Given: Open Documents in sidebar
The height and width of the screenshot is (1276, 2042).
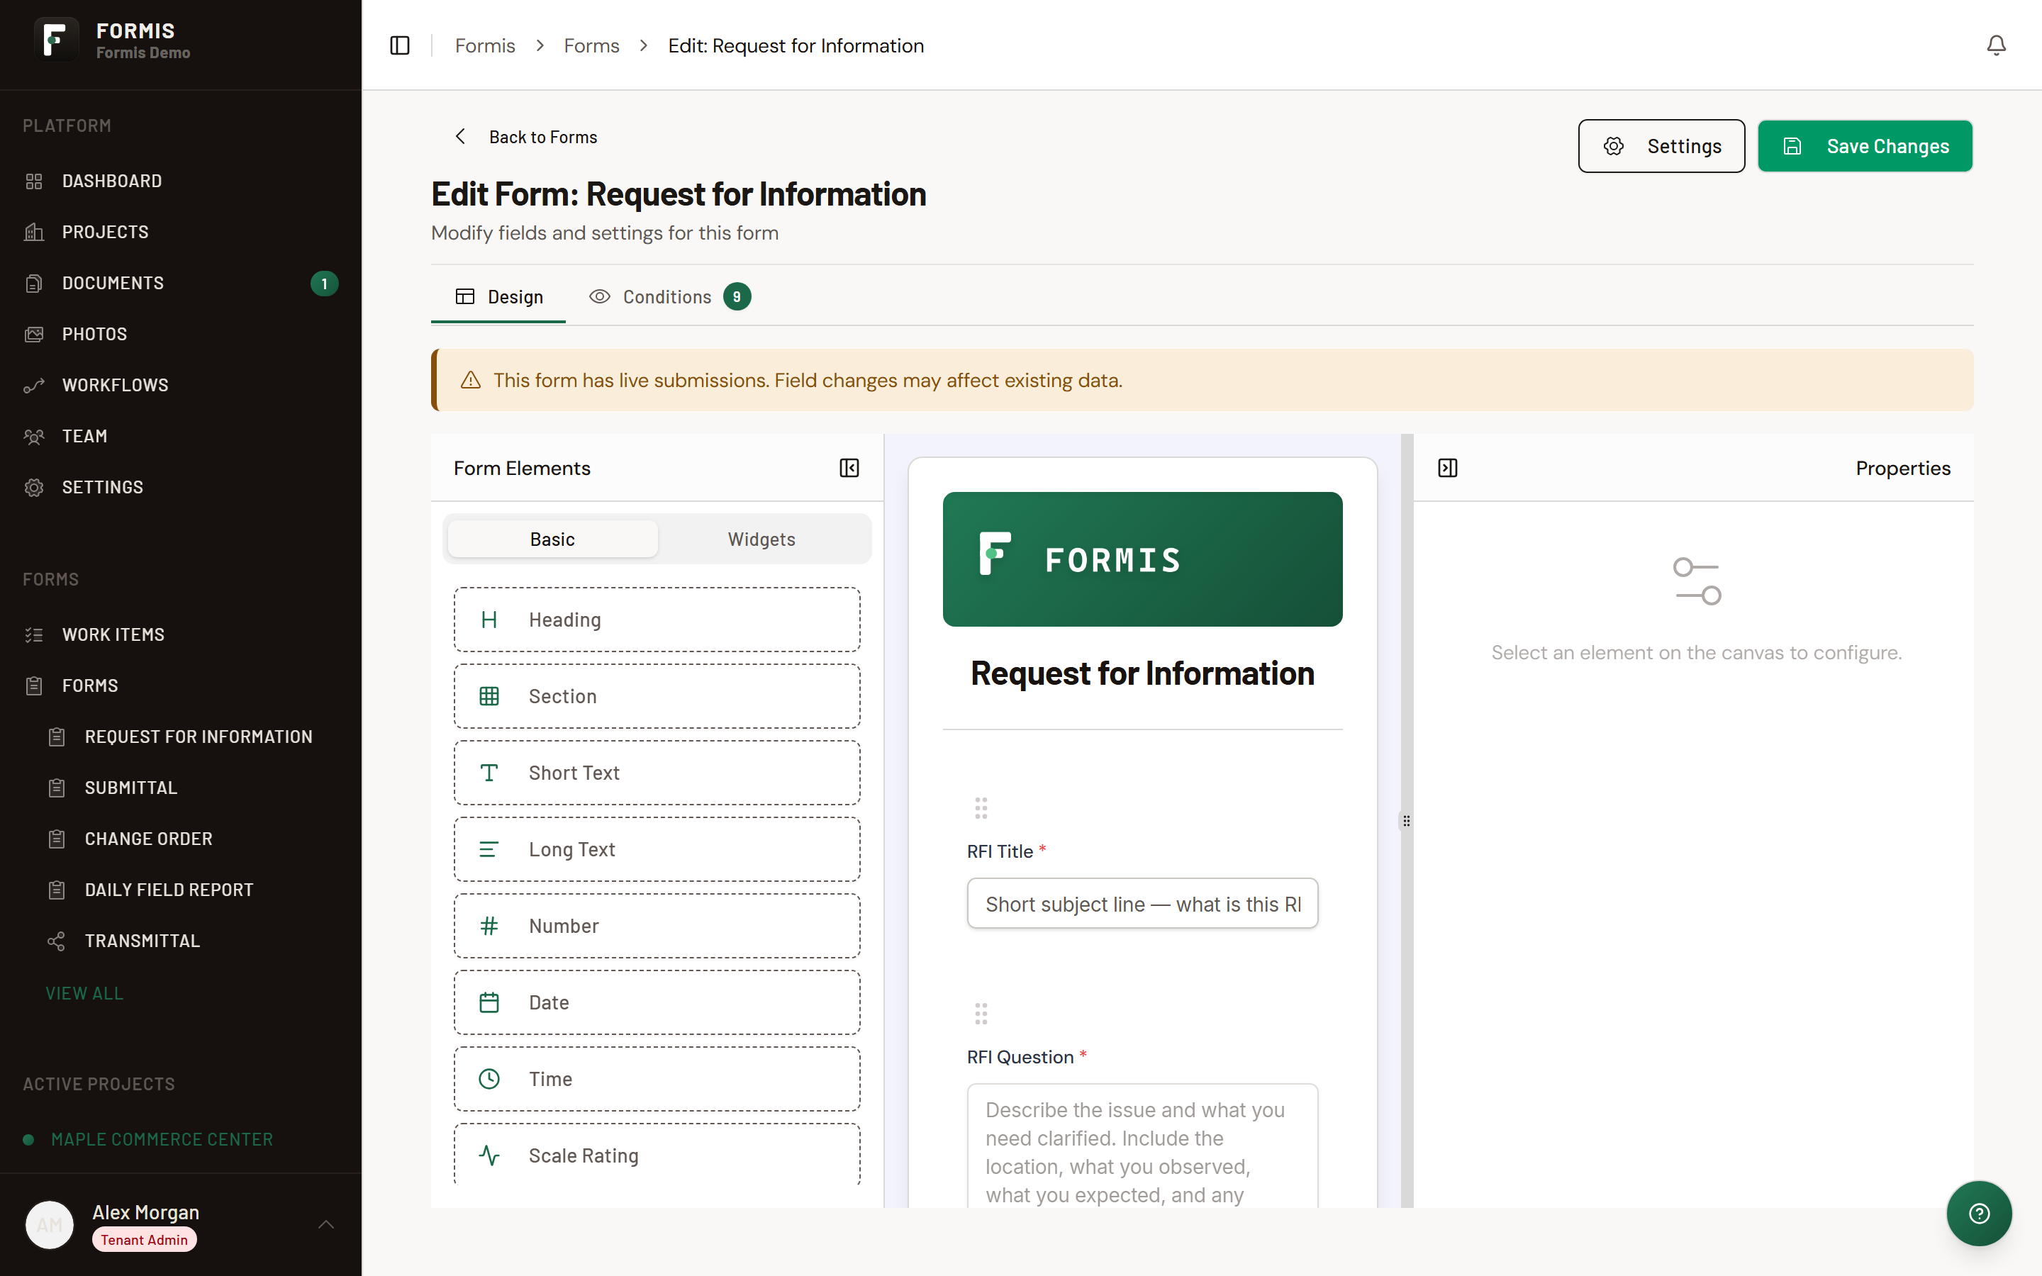Looking at the screenshot, I should [181, 284].
